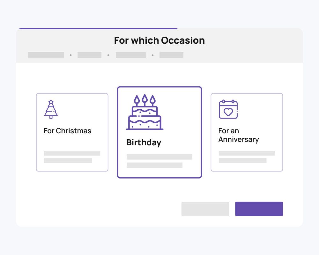Click the star atop the Christmas tree
This screenshot has width=319, height=255.
(x=51, y=102)
